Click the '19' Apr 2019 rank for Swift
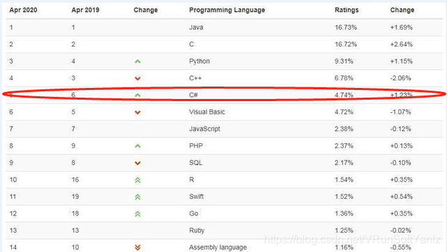The height and width of the screenshot is (252, 447). [x=76, y=197]
